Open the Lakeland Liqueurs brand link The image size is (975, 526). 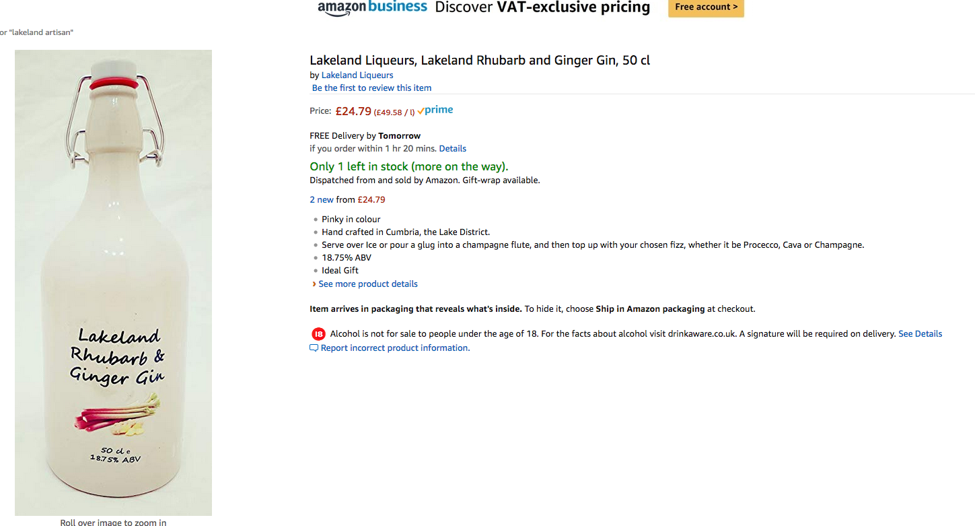pos(357,75)
